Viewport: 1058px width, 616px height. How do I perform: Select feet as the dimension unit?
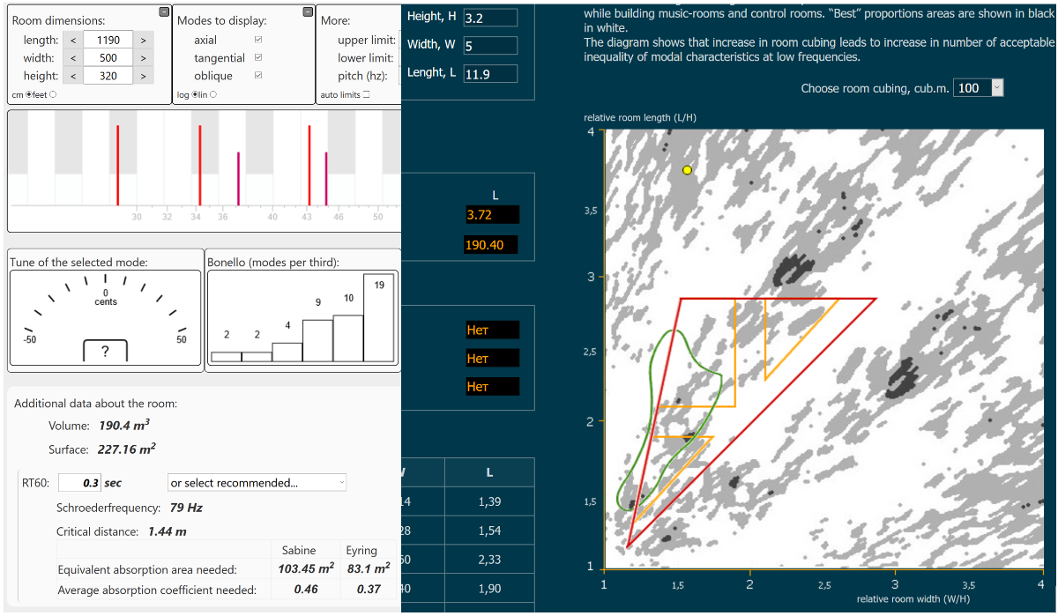53,95
